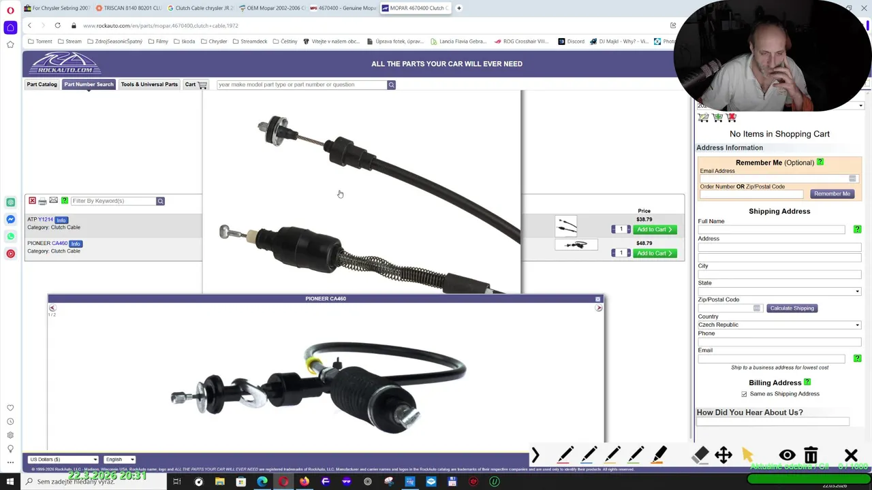Click the trash can to clear annotations

tap(811, 455)
